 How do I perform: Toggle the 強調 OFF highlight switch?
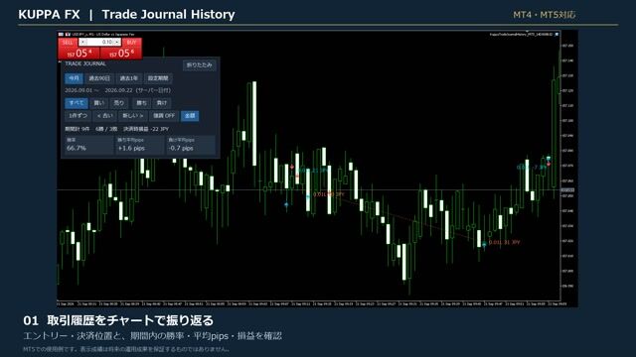click(x=164, y=116)
